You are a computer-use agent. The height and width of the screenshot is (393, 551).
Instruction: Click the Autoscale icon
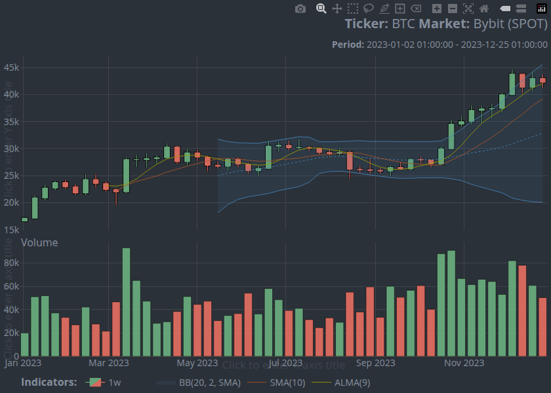[468, 9]
